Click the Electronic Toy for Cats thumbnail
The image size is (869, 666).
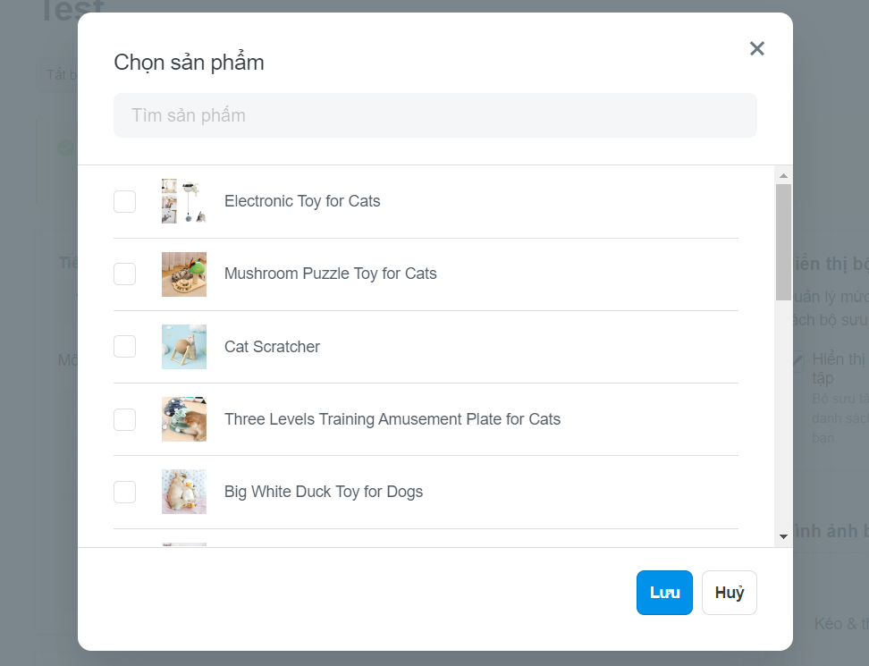(x=184, y=201)
